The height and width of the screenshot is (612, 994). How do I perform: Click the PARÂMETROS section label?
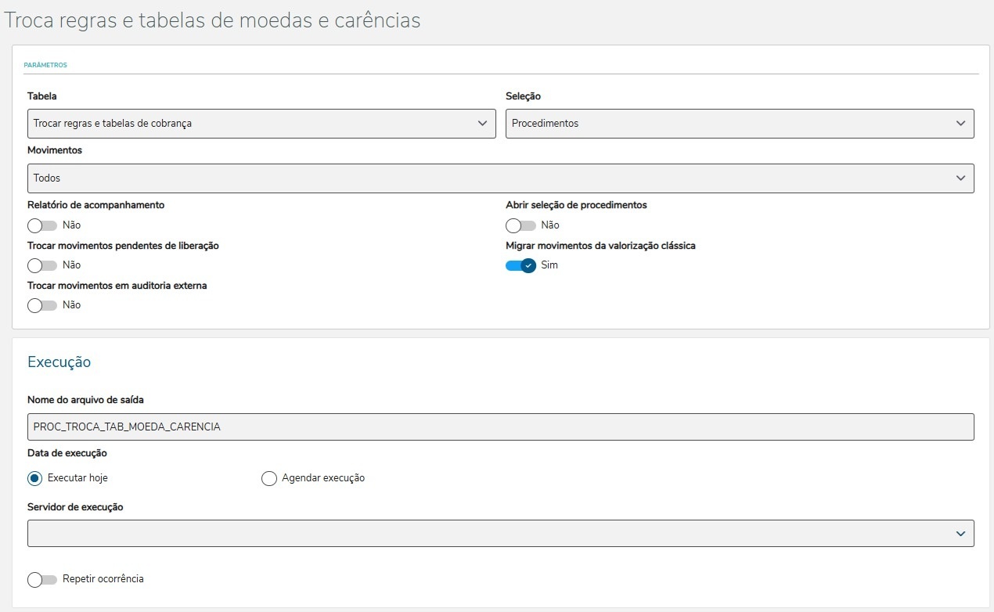[45, 65]
